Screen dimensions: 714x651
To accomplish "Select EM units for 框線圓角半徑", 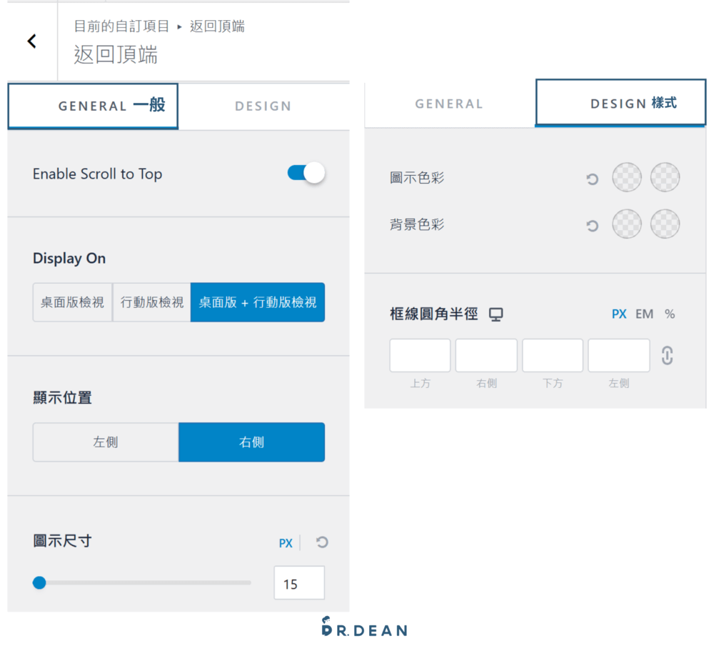I will tap(644, 314).
